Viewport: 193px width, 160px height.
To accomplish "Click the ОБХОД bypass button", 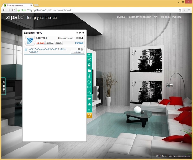I will pyautogui.click(x=77, y=52).
